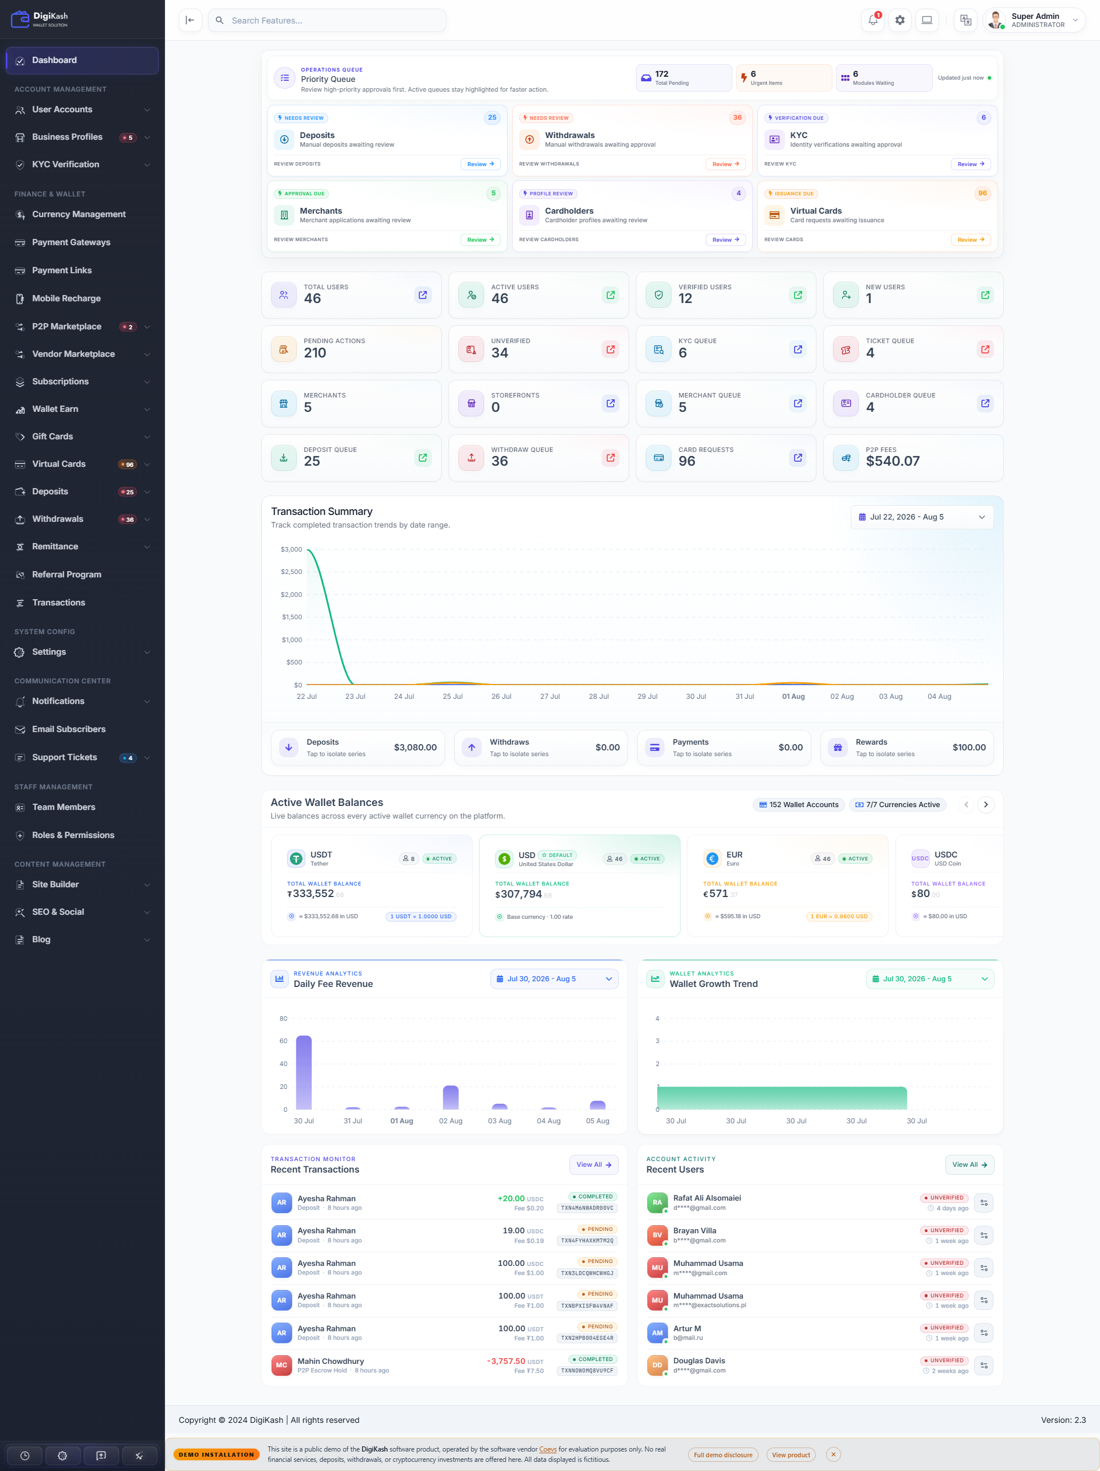Click the language translate icon
The width and height of the screenshot is (1100, 1471).
966,21
